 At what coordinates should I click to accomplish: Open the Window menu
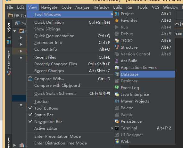point(171,7)
